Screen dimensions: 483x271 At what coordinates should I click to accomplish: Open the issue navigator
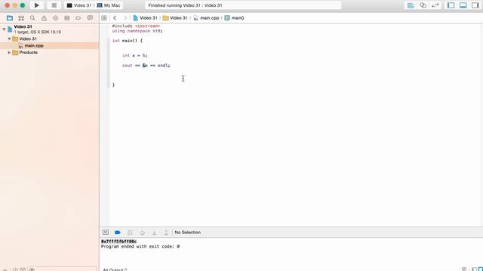[x=44, y=18]
